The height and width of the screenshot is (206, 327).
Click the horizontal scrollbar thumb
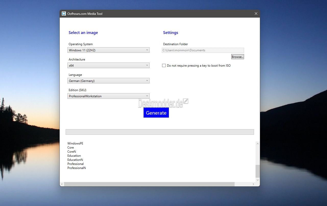point(149,184)
